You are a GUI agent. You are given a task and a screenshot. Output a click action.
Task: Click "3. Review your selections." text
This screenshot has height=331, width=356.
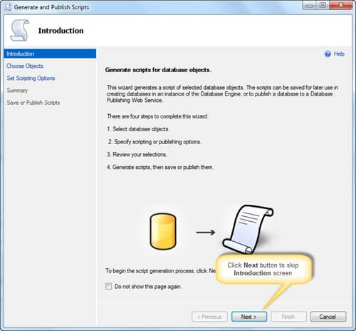[137, 155]
